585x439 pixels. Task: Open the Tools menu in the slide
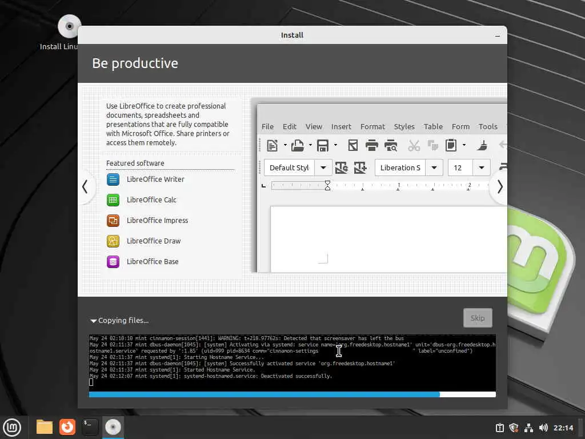[488, 126]
